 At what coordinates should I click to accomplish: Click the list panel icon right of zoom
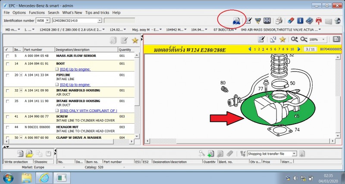tap(336, 39)
